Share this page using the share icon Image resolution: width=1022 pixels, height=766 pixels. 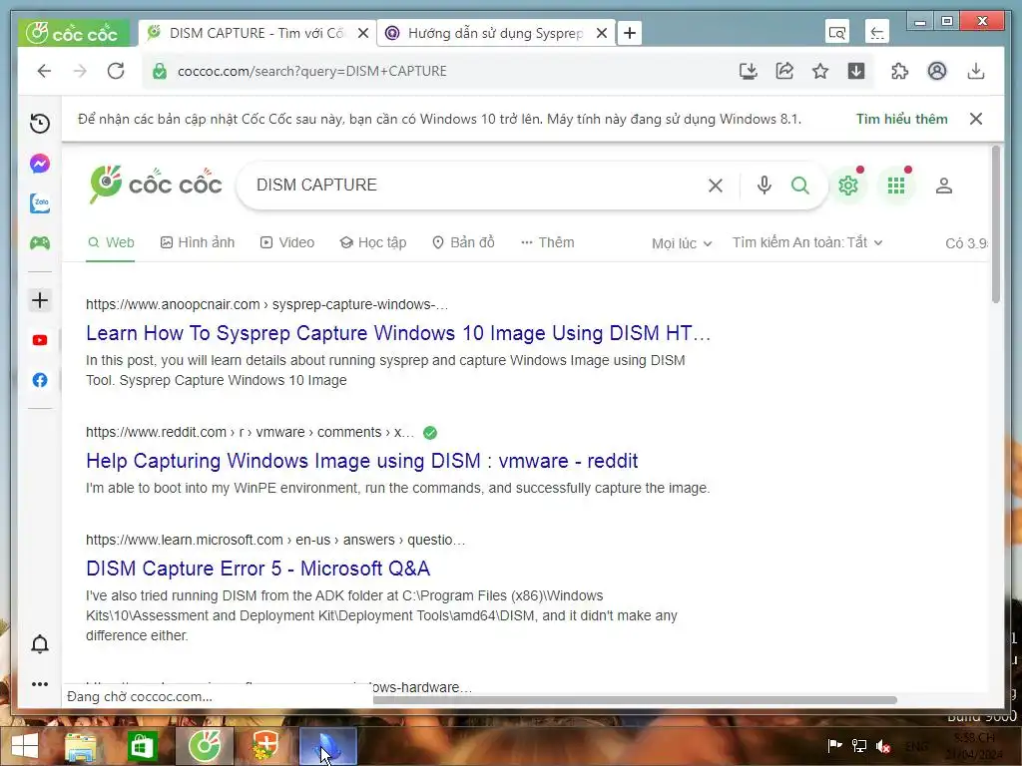(784, 71)
